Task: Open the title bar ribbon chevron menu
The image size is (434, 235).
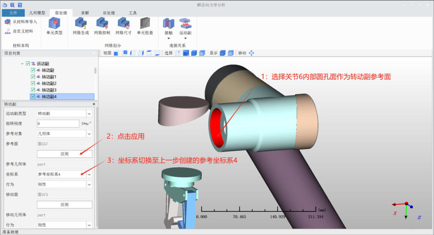Action: (403, 5)
